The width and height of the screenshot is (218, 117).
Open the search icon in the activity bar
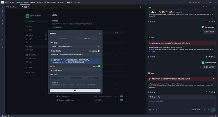pyautogui.click(x=3, y=11)
